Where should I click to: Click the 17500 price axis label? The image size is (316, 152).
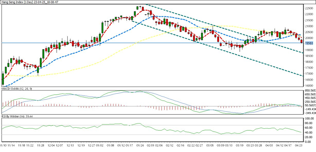(310, 68)
